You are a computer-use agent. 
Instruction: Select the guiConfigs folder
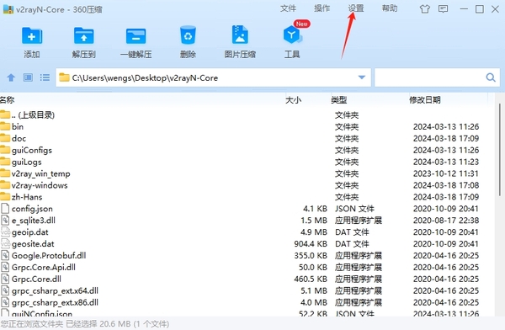pyautogui.click(x=32, y=150)
